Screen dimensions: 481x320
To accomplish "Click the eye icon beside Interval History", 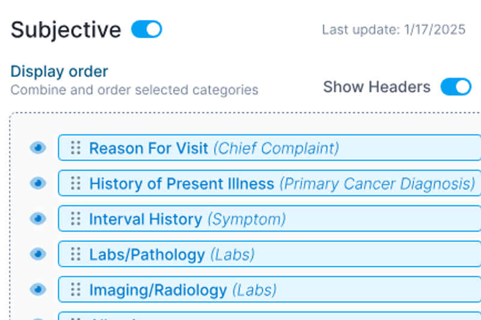I will pos(38,219).
